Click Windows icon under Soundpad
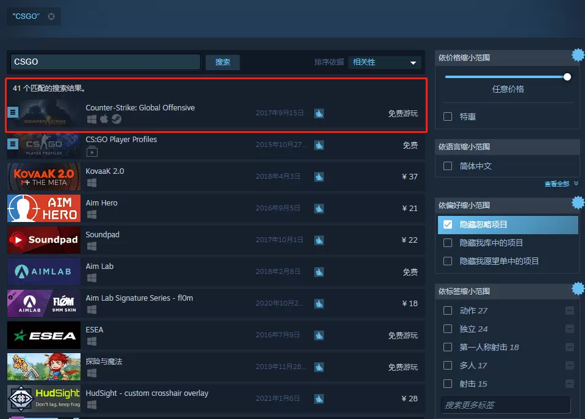585x419 pixels. tap(92, 246)
